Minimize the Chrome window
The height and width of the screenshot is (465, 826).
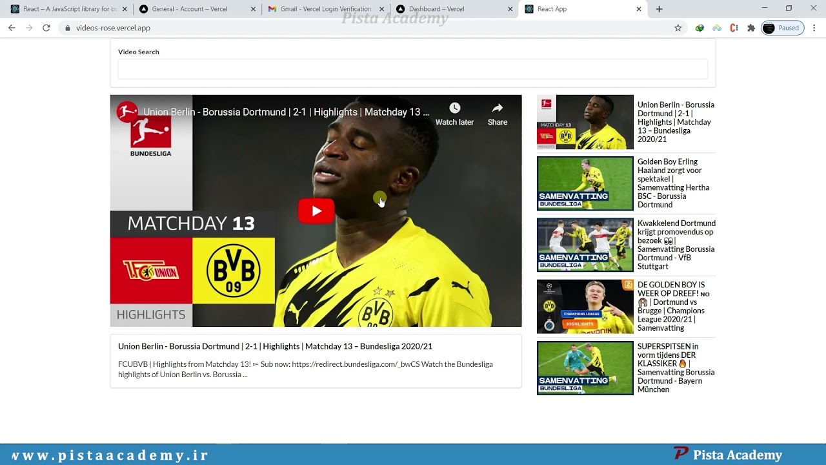click(764, 8)
